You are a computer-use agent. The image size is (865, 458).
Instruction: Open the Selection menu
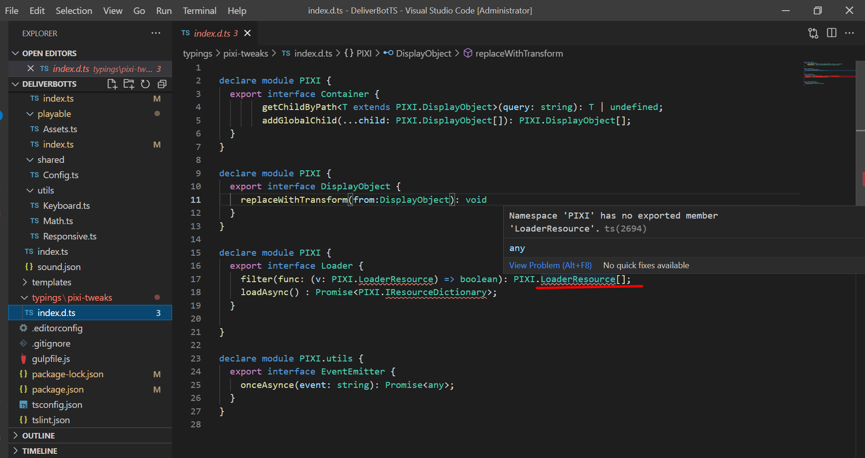click(x=74, y=10)
